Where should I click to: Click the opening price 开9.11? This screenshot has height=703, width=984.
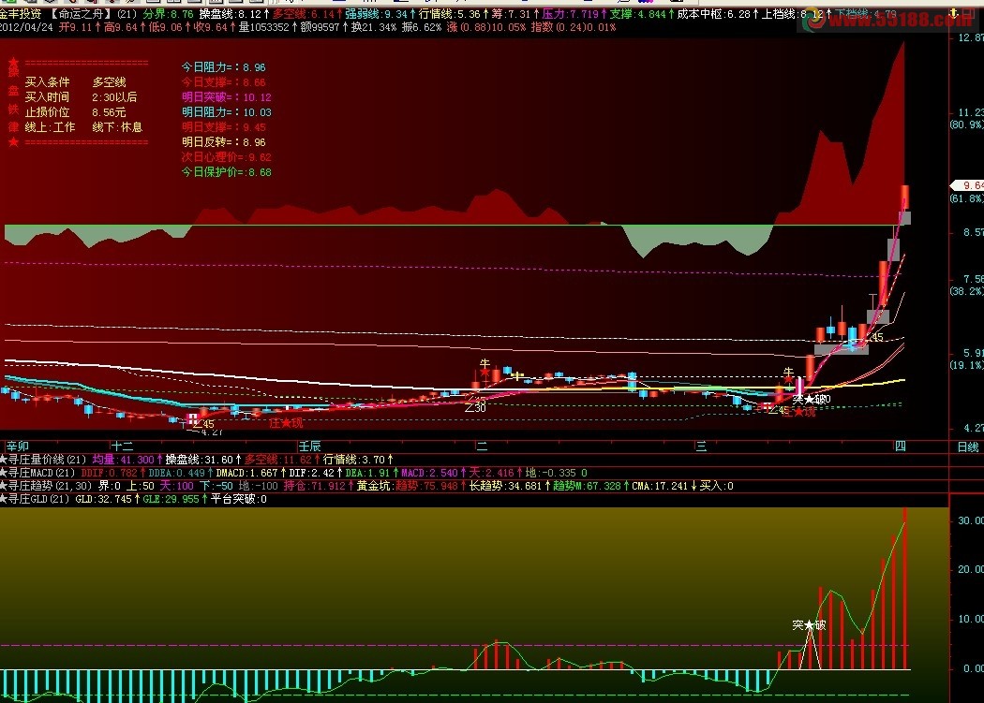79,27
